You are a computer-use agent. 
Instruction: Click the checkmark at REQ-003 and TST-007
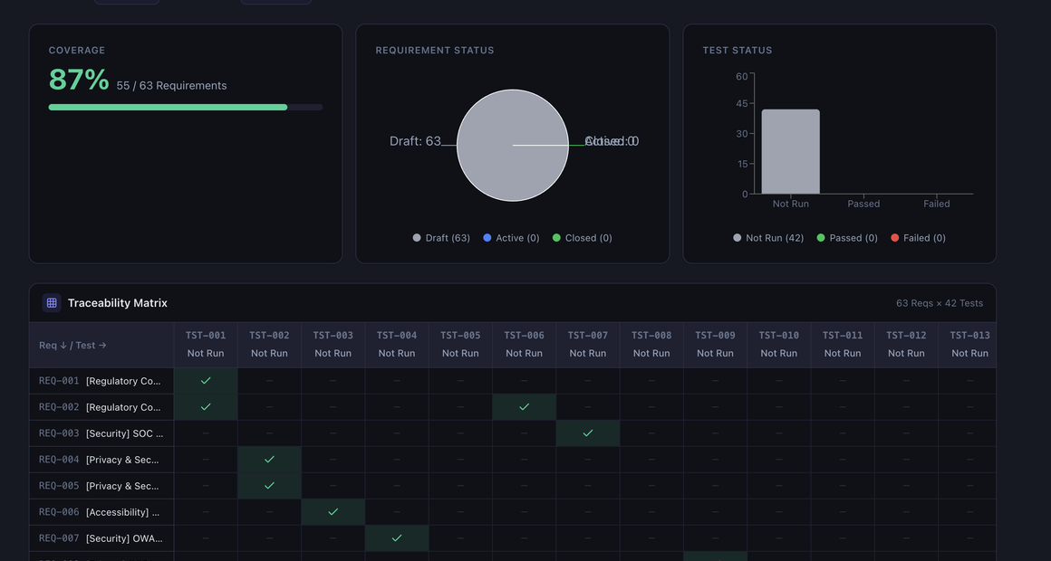[x=588, y=433]
